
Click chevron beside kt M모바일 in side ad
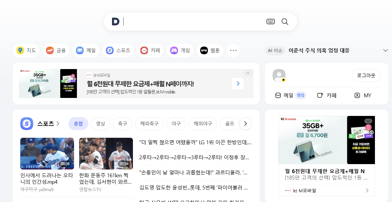pos(367,190)
